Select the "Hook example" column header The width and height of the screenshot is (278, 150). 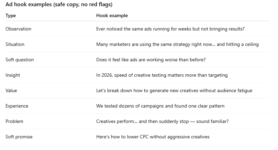pyautogui.click(x=112, y=16)
